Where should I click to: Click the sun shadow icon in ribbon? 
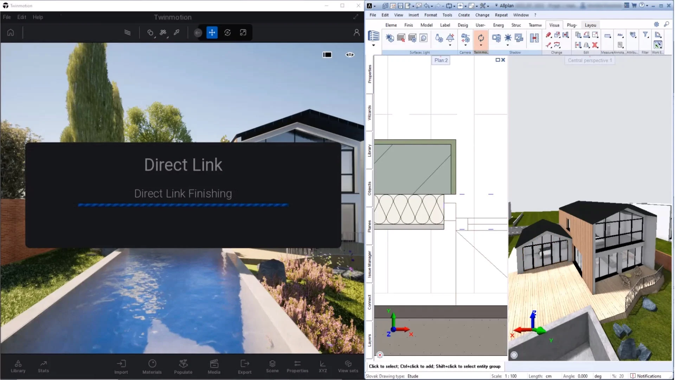click(x=508, y=37)
